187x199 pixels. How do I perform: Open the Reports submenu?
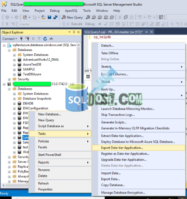(60, 162)
